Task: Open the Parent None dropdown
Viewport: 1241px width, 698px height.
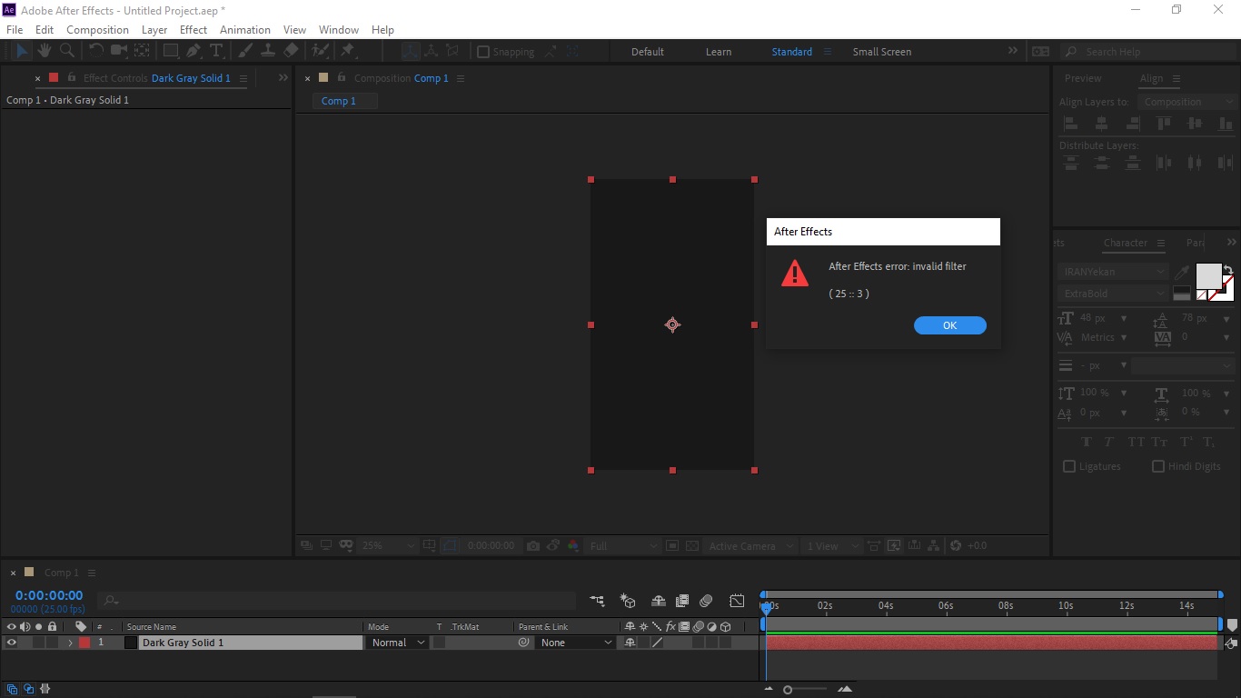Action: (x=576, y=643)
